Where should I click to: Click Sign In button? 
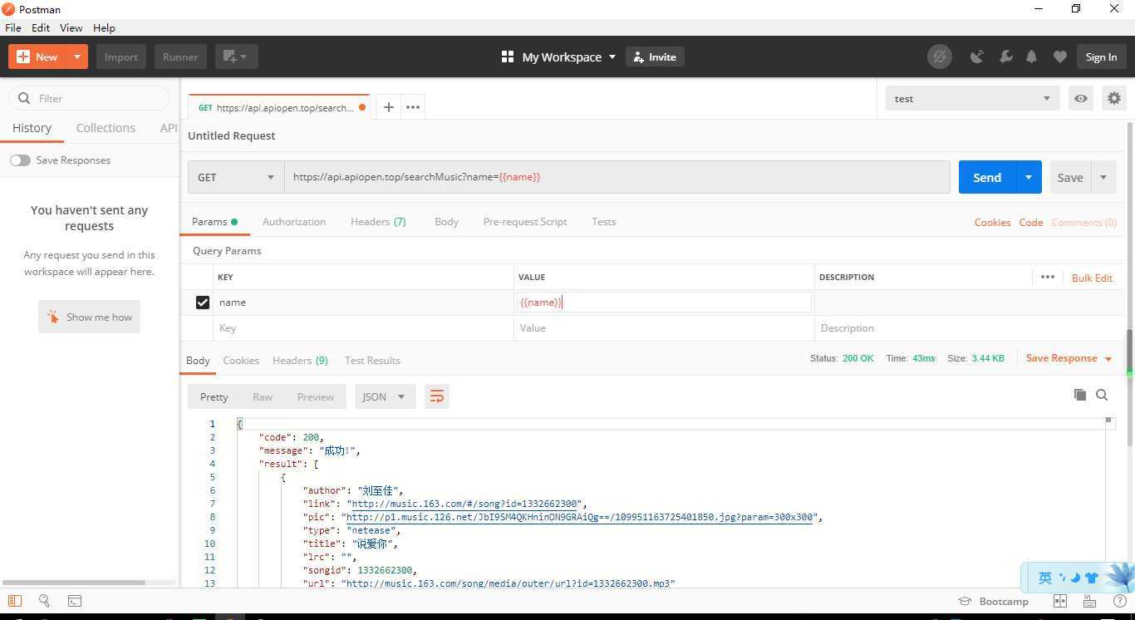[x=1101, y=57]
